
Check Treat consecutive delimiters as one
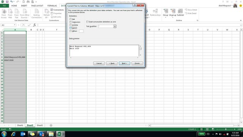click(87, 22)
